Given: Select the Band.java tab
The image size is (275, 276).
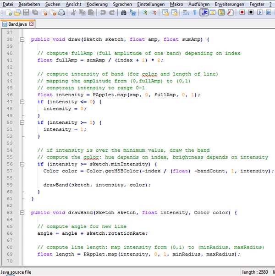Looking at the screenshot, I should [17, 24].
